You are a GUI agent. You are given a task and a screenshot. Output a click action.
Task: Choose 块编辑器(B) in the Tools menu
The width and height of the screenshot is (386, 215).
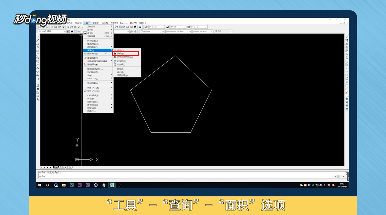98,58
